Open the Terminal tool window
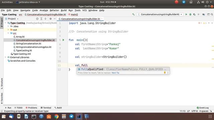214x120 pixels. (46, 108)
